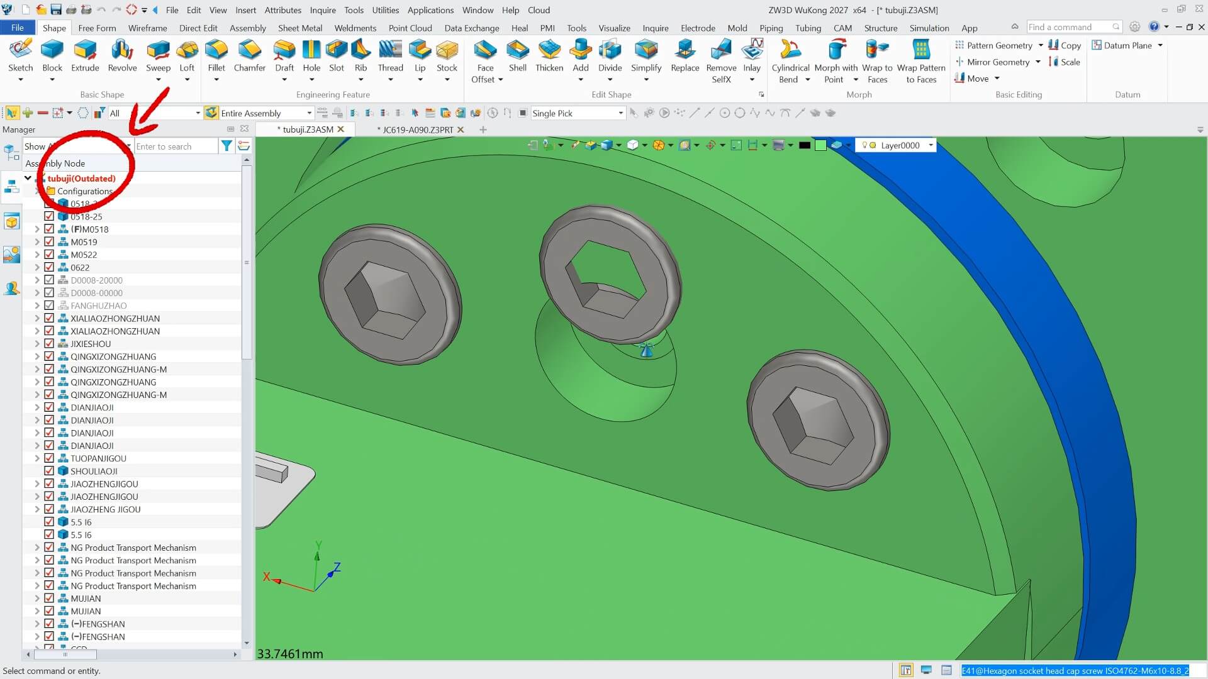Select Wrap Pattern to Faces
Image resolution: width=1208 pixels, height=679 pixels.
[921, 60]
